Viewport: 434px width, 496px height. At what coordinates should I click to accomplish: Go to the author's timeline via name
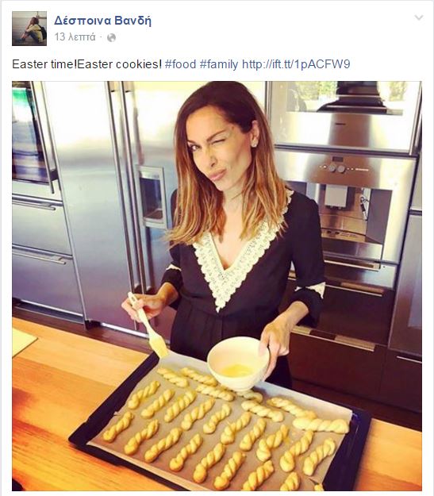click(x=102, y=21)
